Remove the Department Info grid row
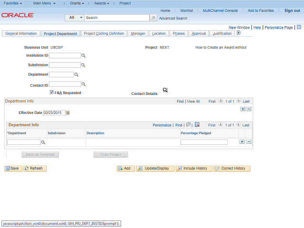 point(249,142)
